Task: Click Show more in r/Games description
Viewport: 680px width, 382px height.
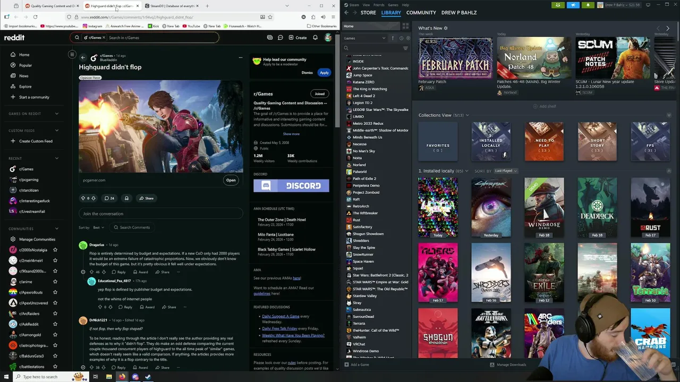Action: point(291,134)
